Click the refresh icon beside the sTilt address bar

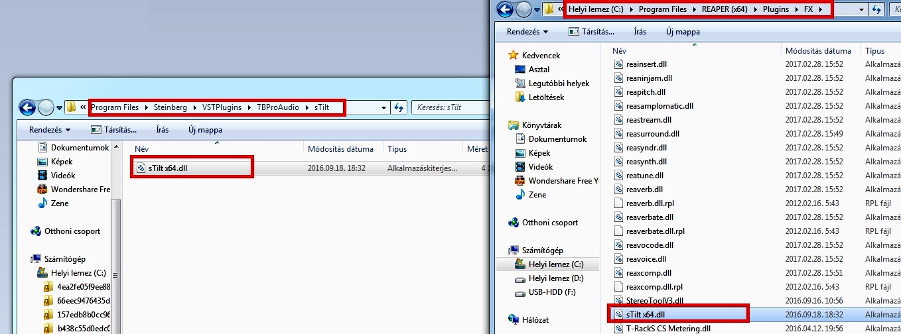click(399, 107)
